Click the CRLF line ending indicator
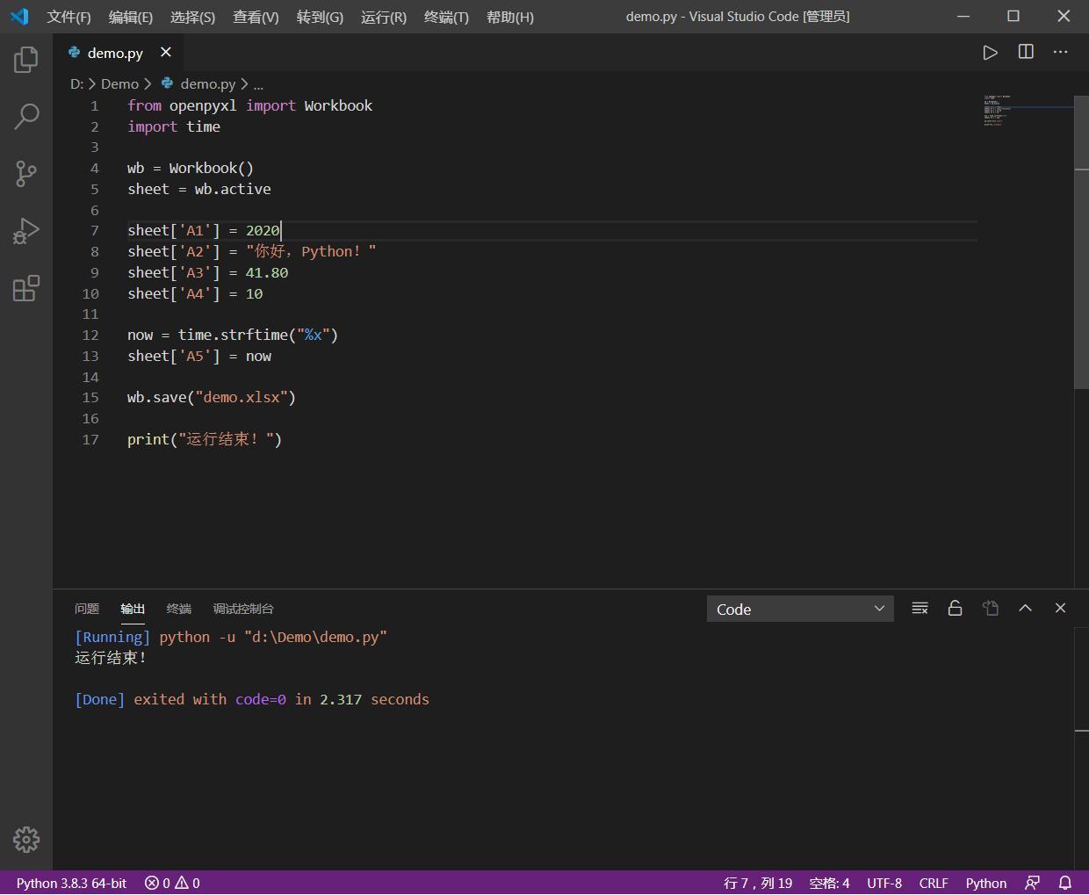The image size is (1089, 895). pos(933,883)
